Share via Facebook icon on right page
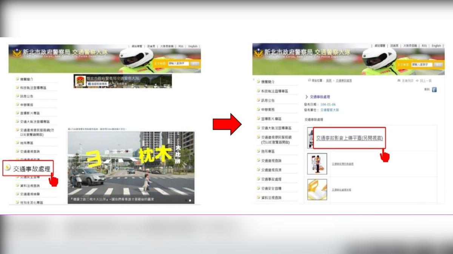The image size is (453, 254). click(434, 90)
